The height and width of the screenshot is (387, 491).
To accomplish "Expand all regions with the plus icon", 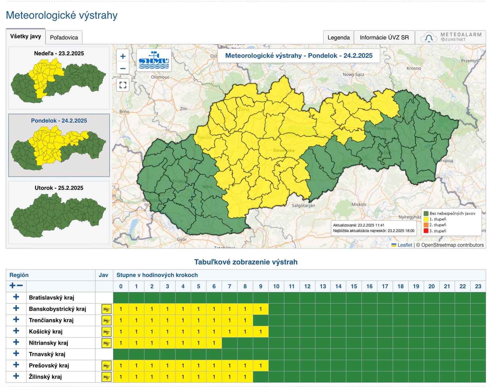I will (12, 286).
